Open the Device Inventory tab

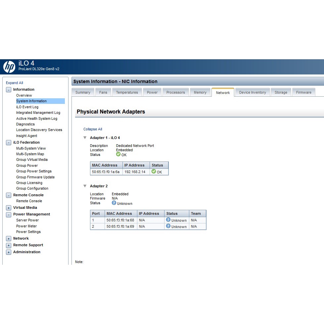tap(252, 92)
